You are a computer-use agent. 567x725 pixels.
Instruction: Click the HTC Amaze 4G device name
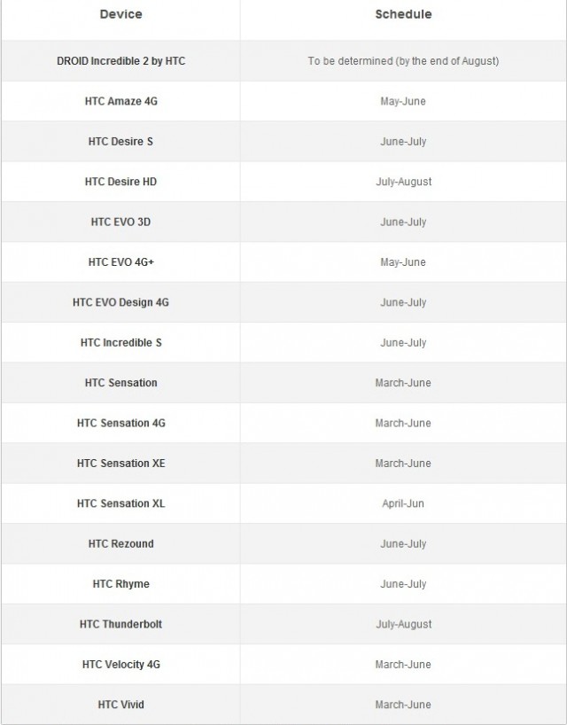click(121, 101)
